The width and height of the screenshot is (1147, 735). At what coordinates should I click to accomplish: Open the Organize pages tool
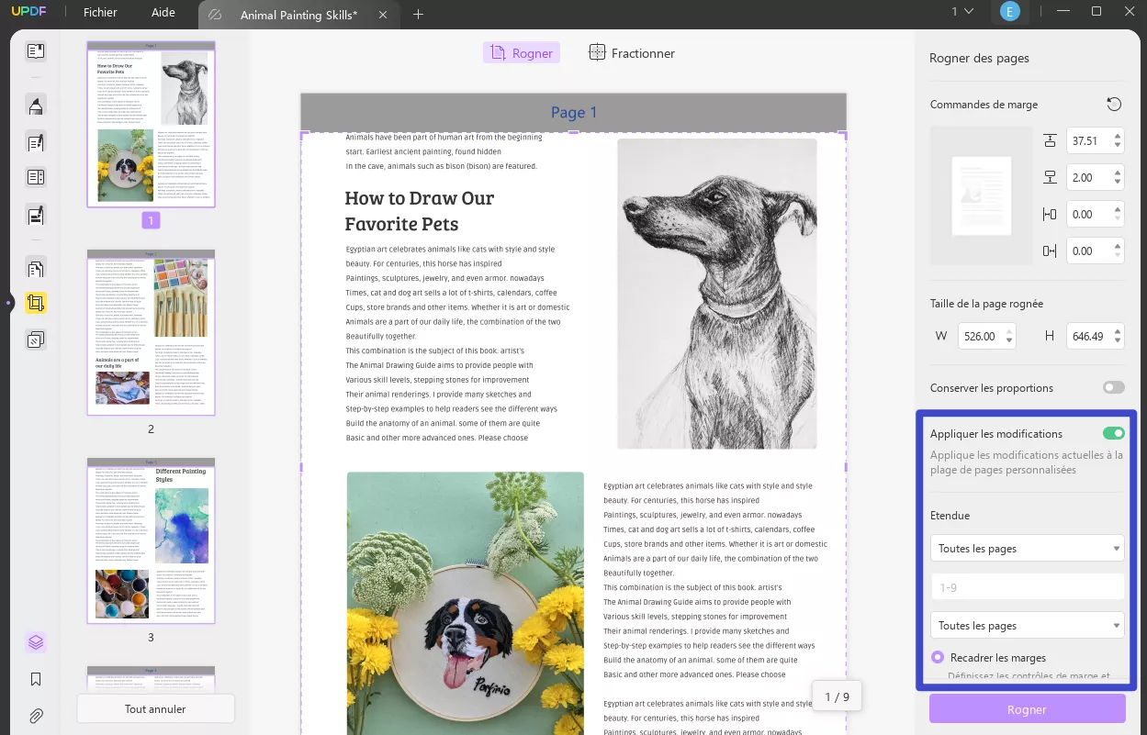click(x=36, y=269)
